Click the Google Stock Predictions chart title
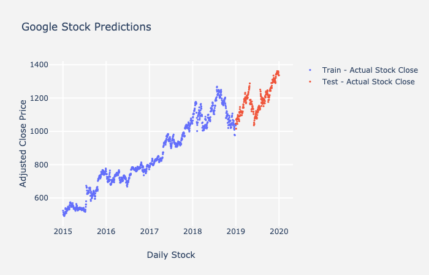429x275 pixels. 86,27
